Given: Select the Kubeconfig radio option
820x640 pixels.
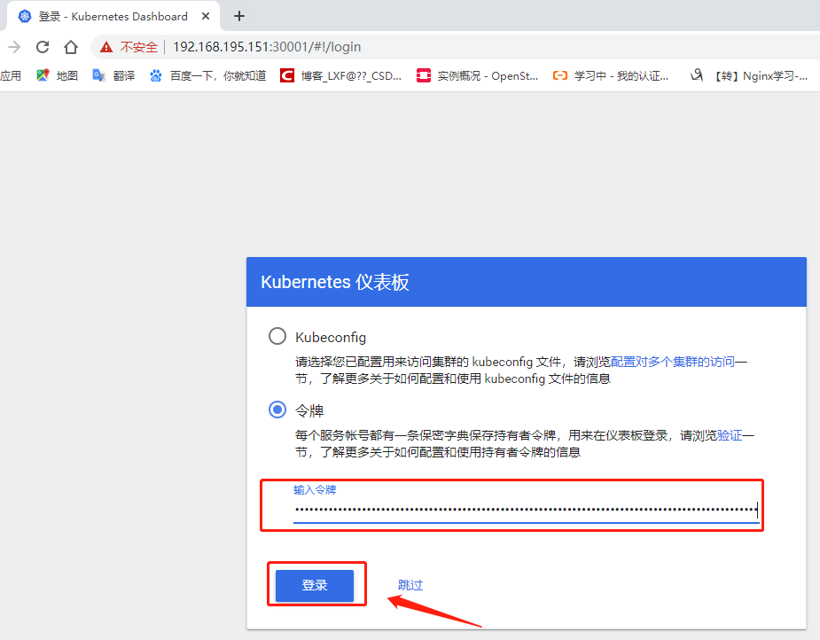Looking at the screenshot, I should click(x=277, y=336).
